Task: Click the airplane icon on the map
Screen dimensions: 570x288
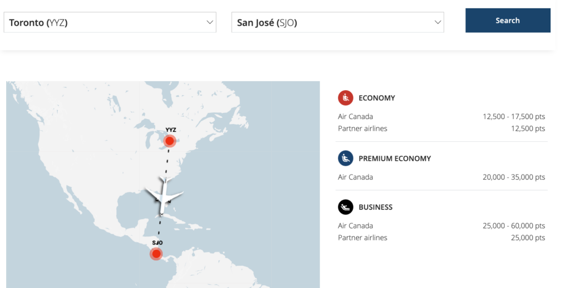Action: (x=164, y=196)
